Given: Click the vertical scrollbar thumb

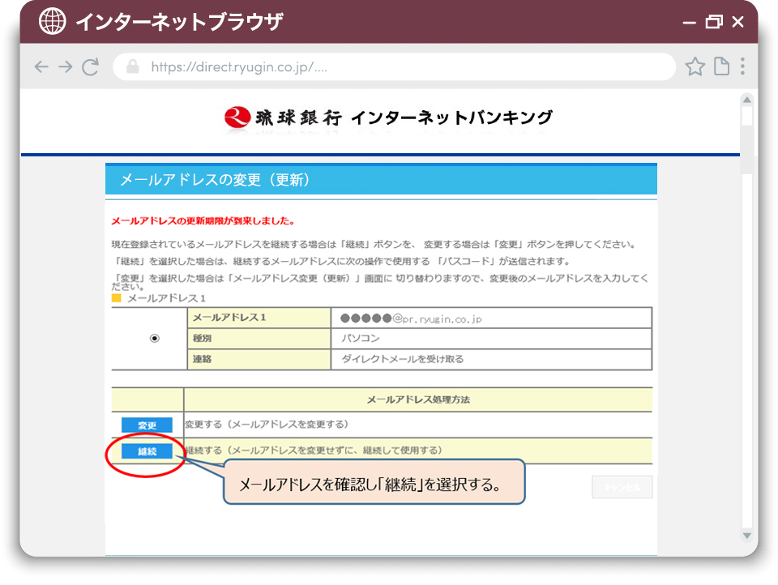Looking at the screenshot, I should (x=746, y=117).
